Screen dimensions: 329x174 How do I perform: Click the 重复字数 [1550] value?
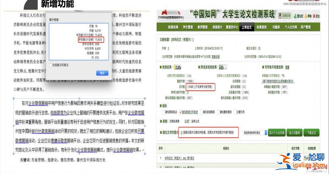(190, 81)
